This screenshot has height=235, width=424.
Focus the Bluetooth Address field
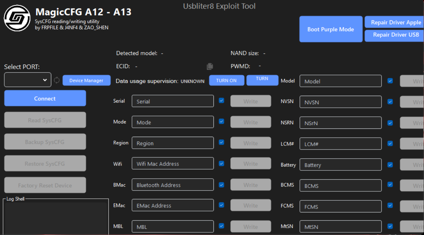(x=173, y=185)
